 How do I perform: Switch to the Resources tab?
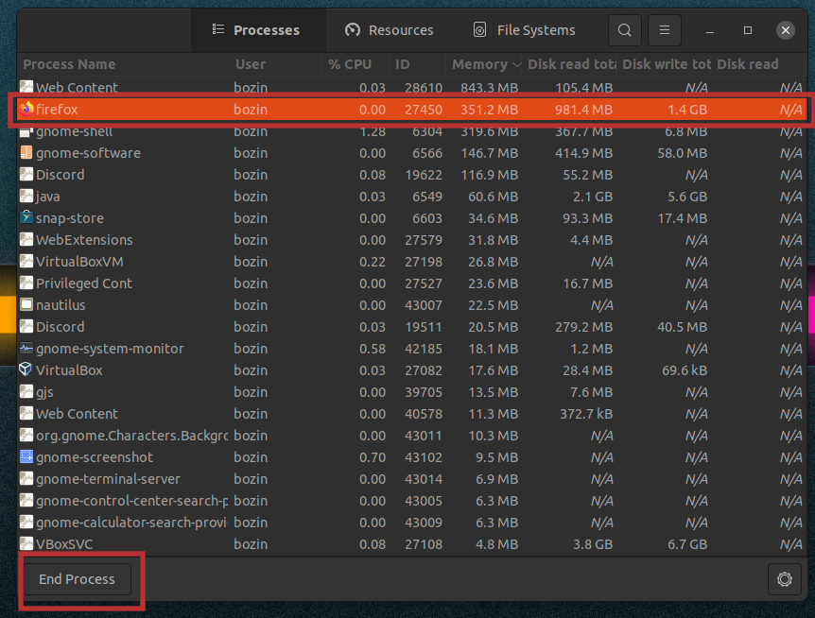coord(389,30)
